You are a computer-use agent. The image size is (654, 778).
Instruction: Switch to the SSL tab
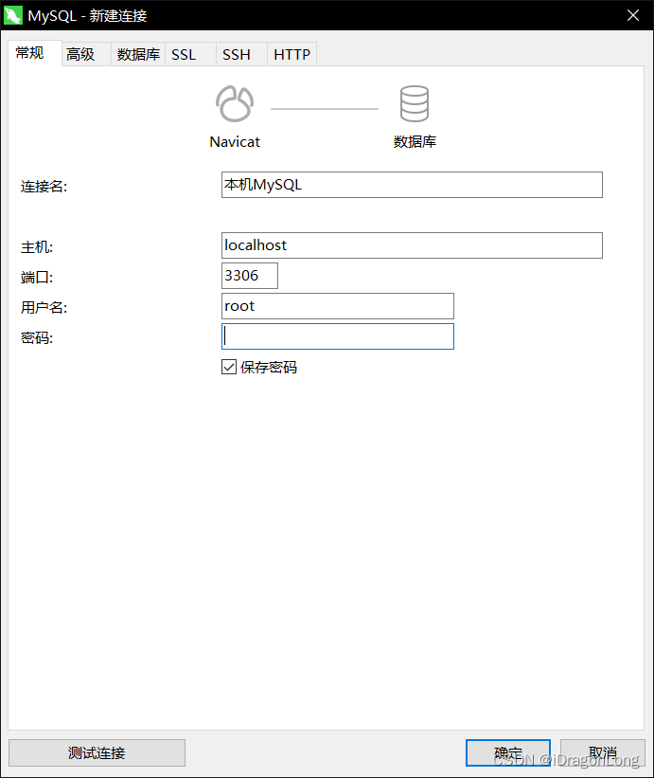191,54
